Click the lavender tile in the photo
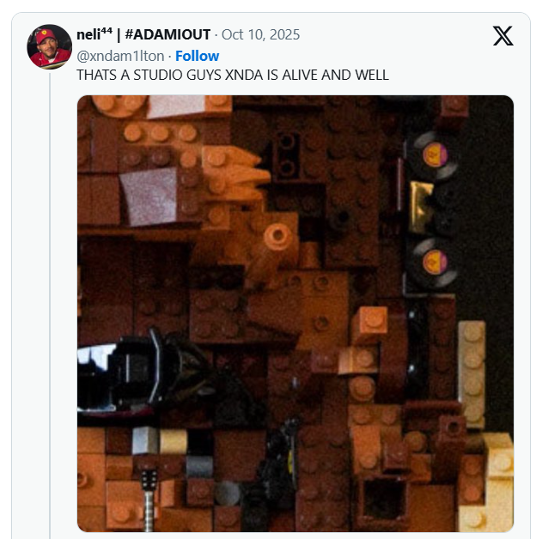The height and width of the screenshot is (539, 542). [x=149, y=196]
